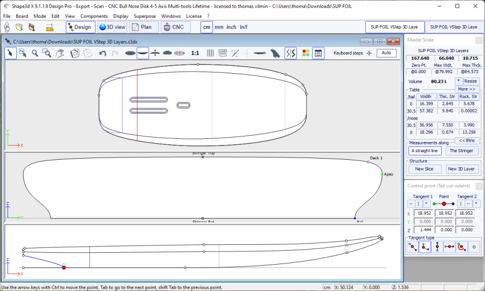Activate the hand pan tool
Viewport: 485px width, 291px height.
(60, 53)
